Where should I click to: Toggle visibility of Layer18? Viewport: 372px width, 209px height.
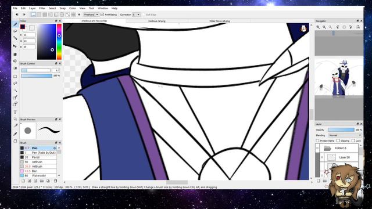coord(322,157)
